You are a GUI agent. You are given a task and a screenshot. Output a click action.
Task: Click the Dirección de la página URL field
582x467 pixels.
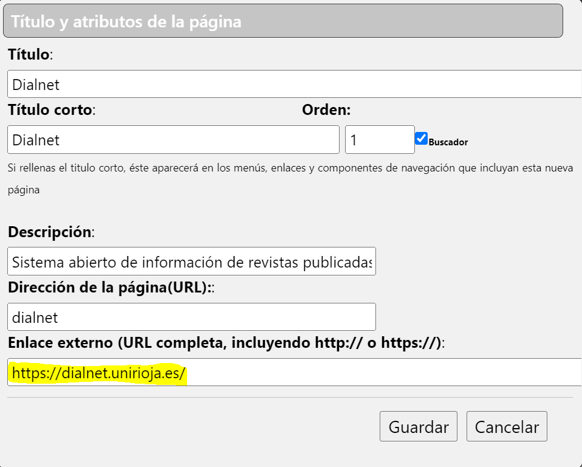point(191,317)
